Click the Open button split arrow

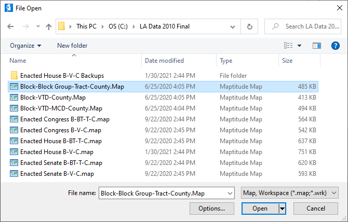[283, 209]
